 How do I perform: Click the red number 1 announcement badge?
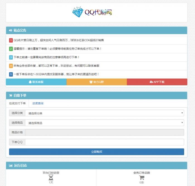(x=11, y=40)
